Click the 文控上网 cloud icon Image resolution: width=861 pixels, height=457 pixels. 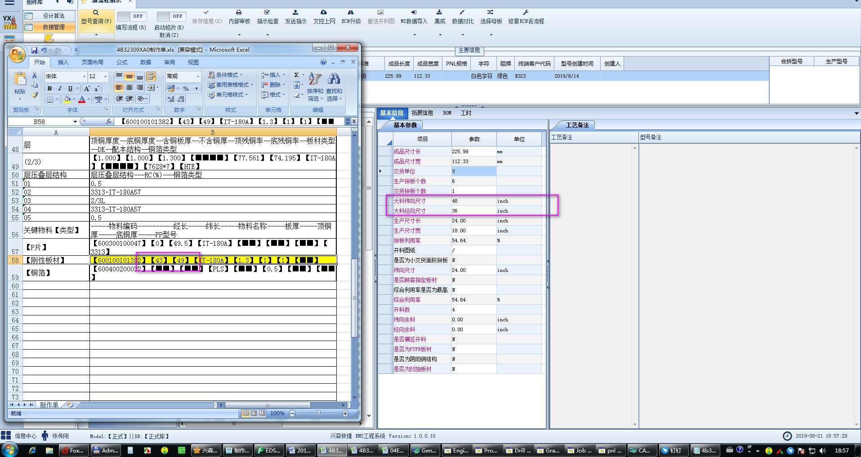(x=324, y=13)
